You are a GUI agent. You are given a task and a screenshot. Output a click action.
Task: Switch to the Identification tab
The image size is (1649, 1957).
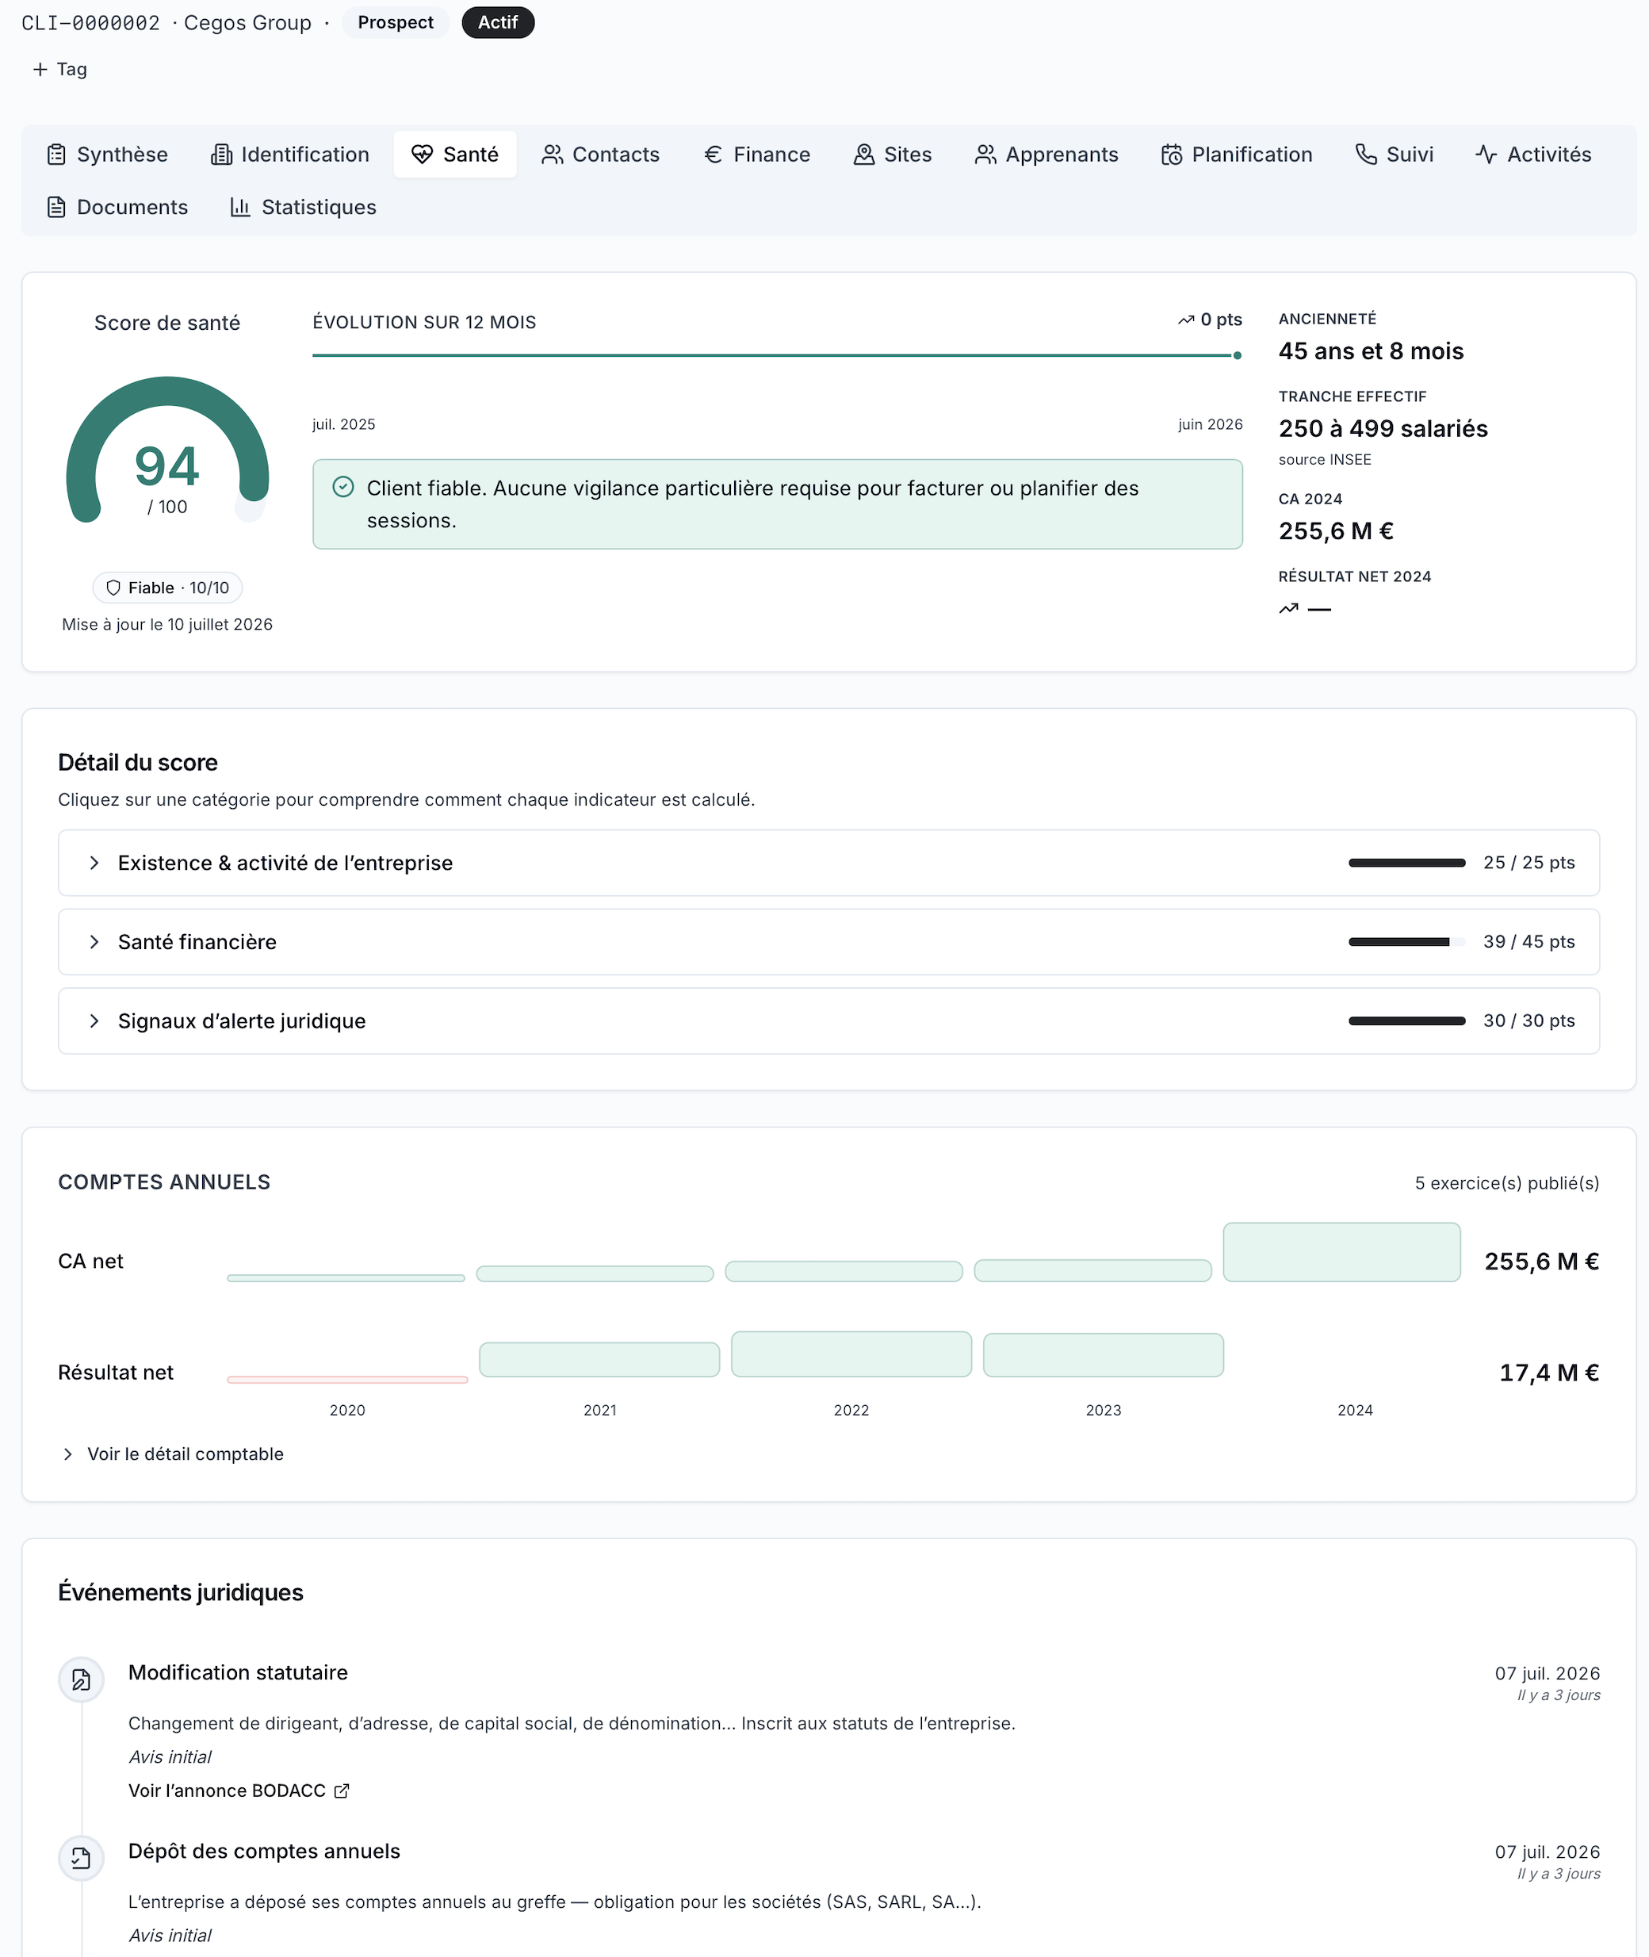pos(291,155)
